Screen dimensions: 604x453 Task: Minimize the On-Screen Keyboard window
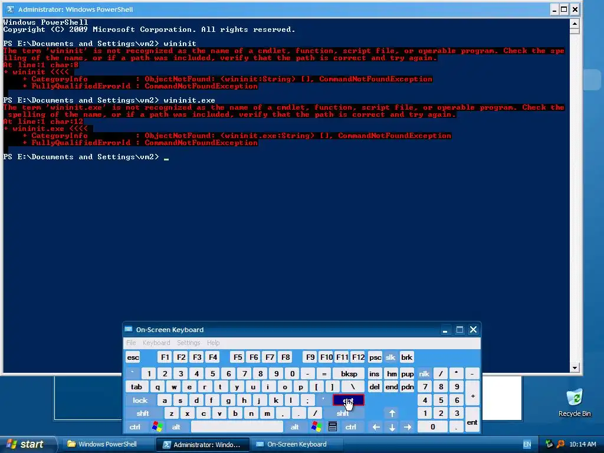point(445,330)
